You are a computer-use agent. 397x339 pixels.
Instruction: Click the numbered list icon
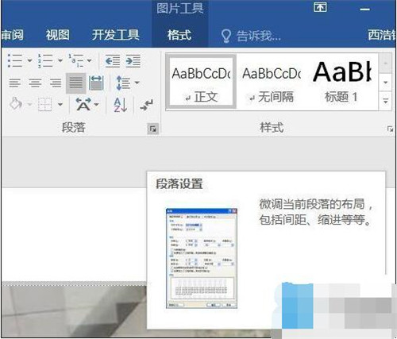[45, 60]
